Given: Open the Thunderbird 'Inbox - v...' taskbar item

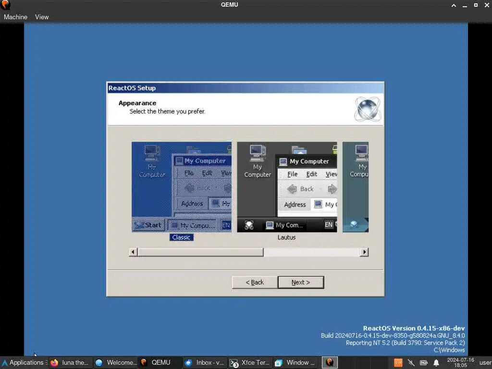Looking at the screenshot, I should [x=205, y=362].
